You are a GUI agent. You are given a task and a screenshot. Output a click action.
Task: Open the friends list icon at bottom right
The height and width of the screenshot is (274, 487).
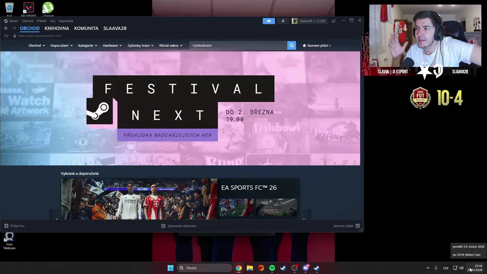tap(358, 226)
